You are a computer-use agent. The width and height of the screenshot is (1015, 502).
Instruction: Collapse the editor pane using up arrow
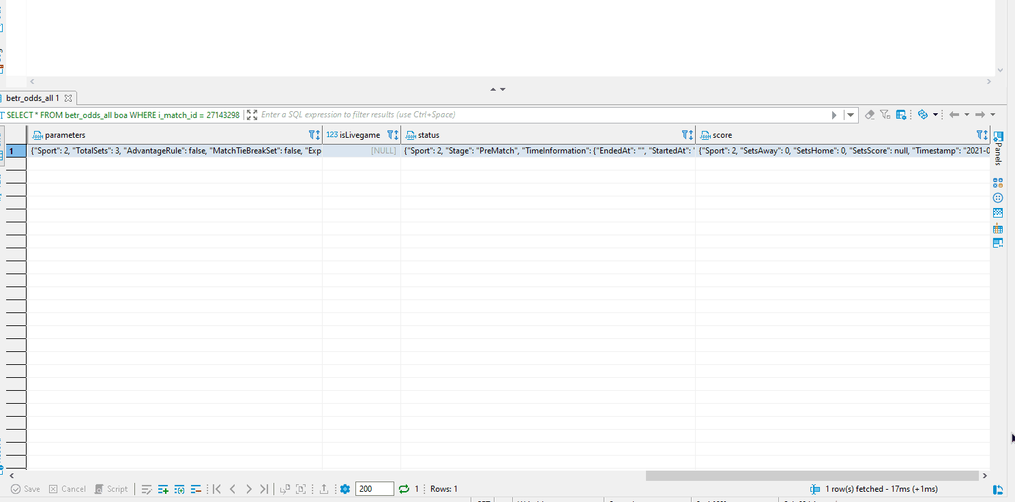click(493, 89)
